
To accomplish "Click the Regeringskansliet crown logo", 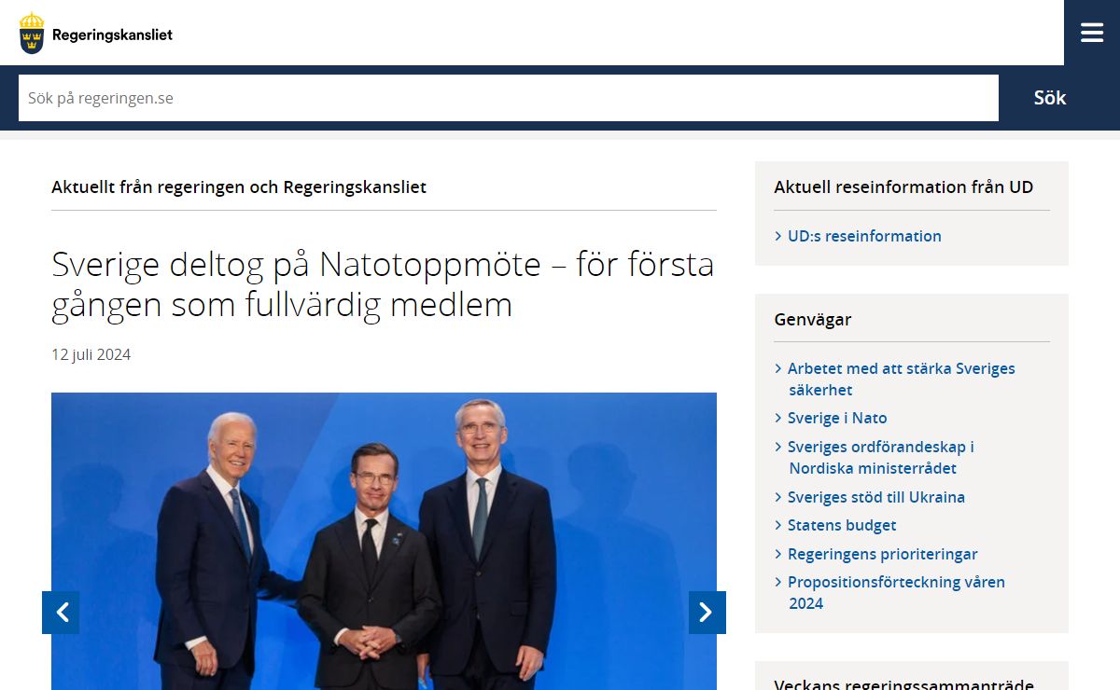I will [32, 34].
